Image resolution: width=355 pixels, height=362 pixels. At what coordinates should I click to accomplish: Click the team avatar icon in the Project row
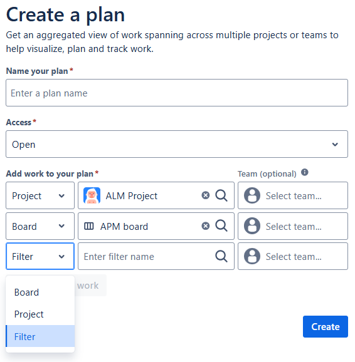(252, 195)
